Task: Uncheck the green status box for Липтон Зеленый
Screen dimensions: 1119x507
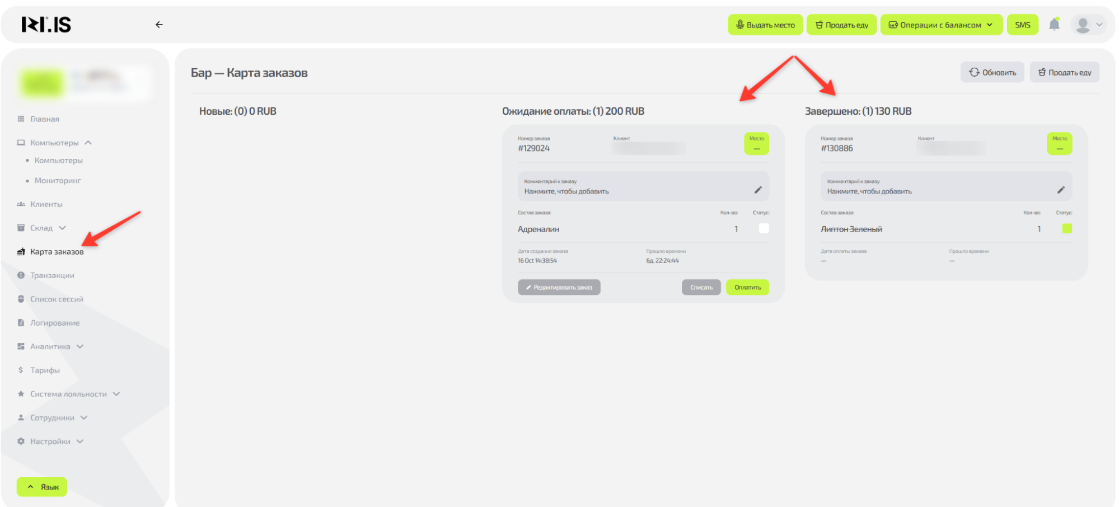Action: (x=1067, y=228)
